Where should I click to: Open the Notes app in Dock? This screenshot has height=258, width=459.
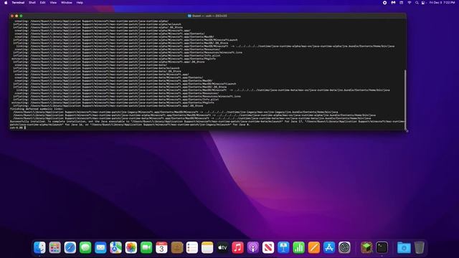click(x=207, y=248)
